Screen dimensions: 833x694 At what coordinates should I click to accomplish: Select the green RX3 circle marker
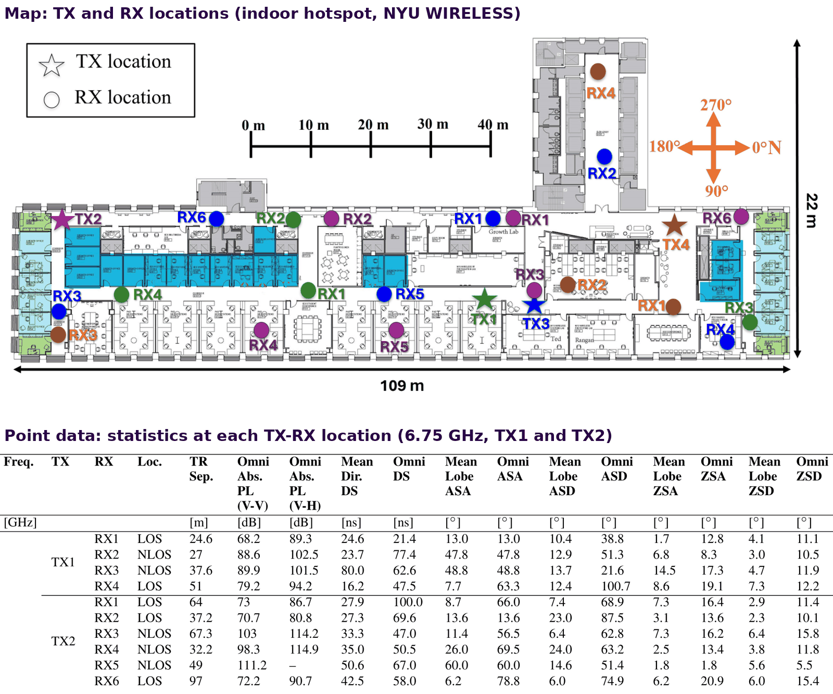[750, 322]
